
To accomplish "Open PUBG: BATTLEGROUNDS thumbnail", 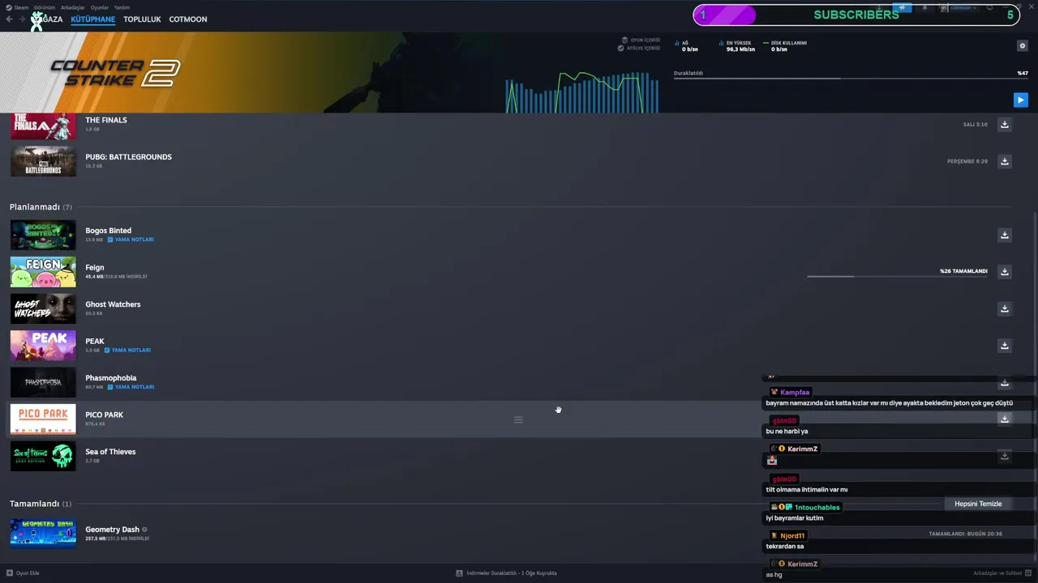I will click(43, 161).
